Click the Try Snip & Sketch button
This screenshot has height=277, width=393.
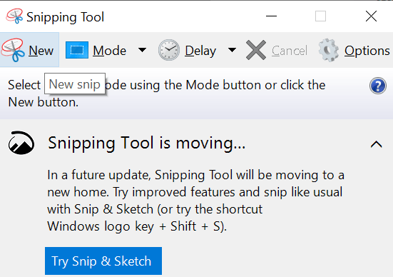[x=103, y=261]
